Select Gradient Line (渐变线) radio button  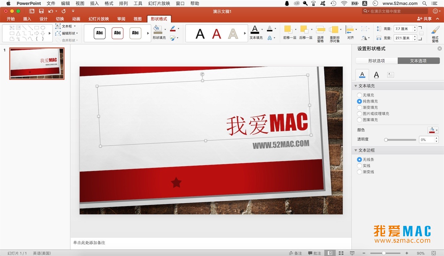(x=359, y=172)
